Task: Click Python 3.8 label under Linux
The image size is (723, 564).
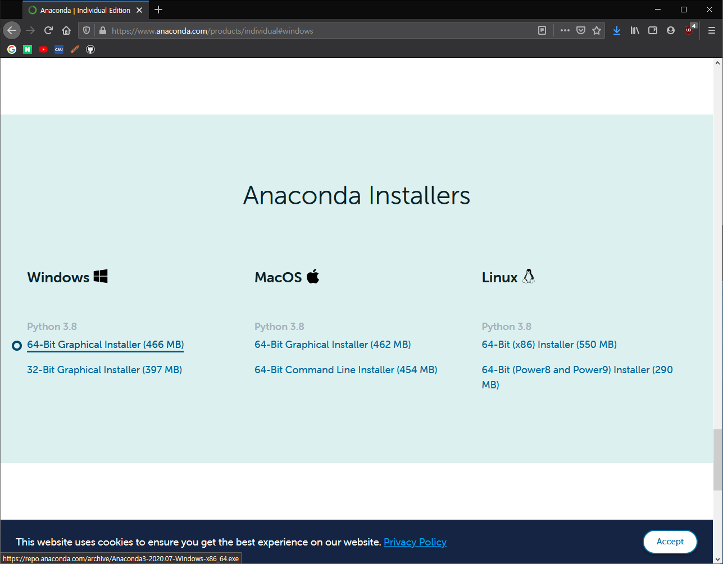Action: 507,327
